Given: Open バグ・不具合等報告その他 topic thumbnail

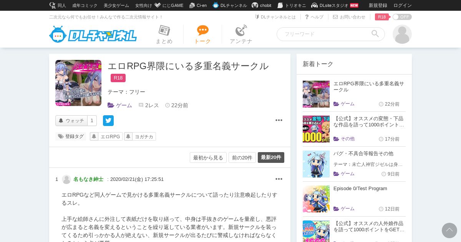Looking at the screenshot, I should point(316,164).
